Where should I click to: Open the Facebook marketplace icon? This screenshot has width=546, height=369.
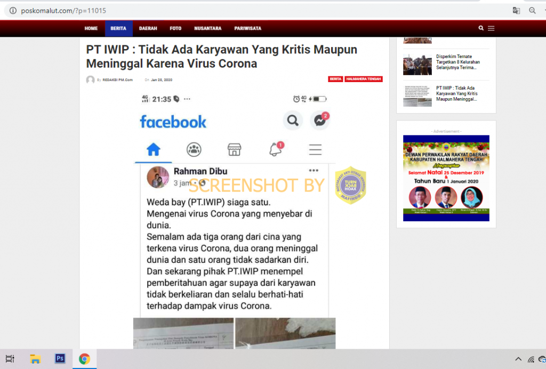235,149
